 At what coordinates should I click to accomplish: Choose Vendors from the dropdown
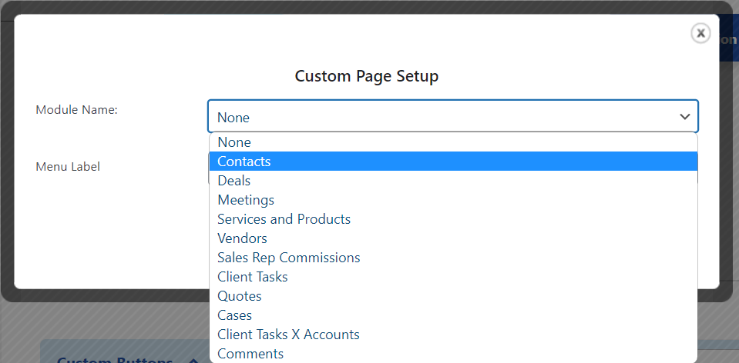(x=453, y=238)
